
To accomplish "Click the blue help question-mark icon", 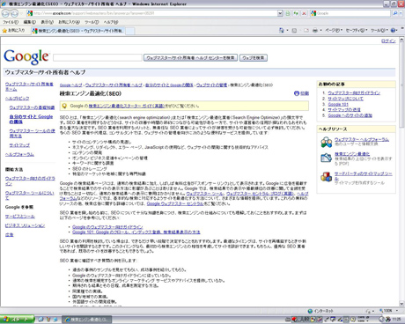I will (394, 30).
